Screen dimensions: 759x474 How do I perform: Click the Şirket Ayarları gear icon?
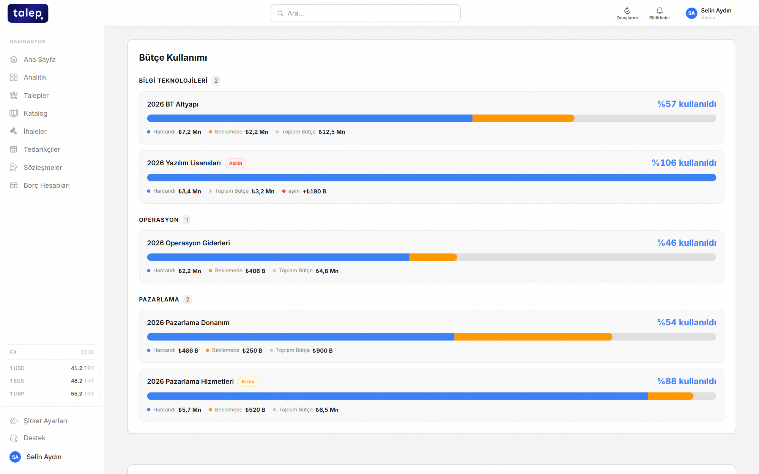point(14,421)
